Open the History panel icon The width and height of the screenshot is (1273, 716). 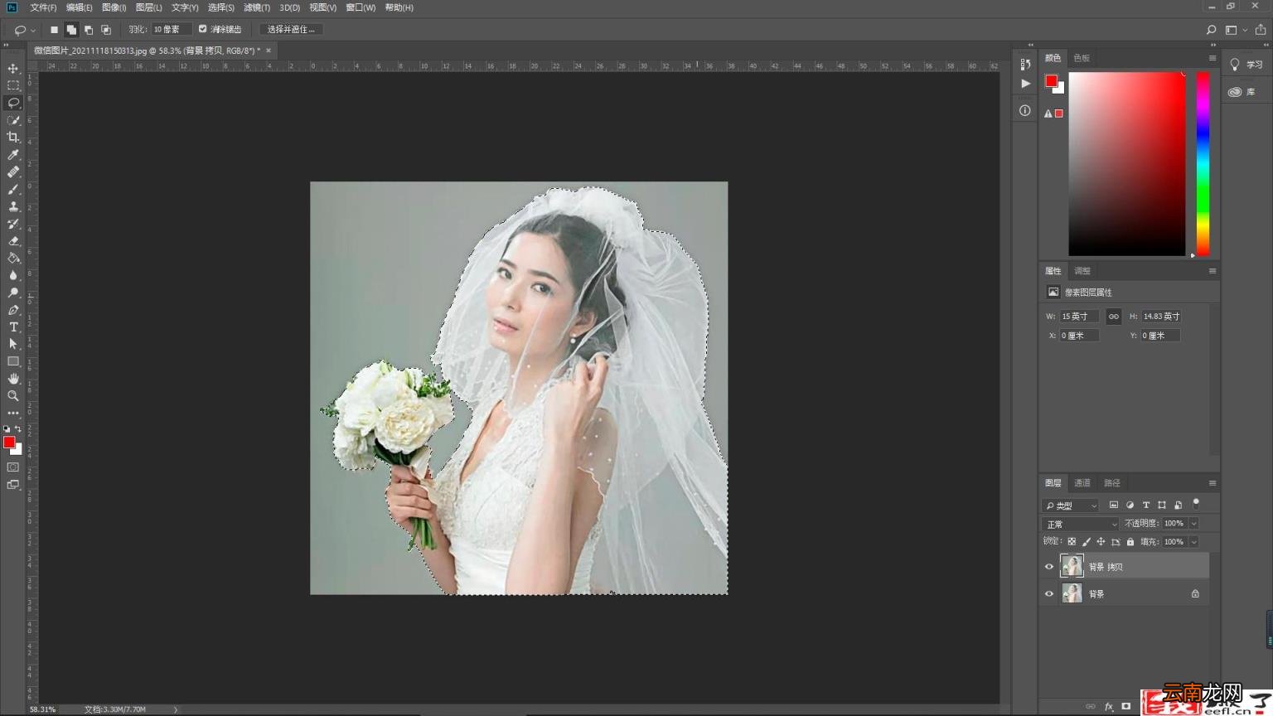tap(1025, 64)
